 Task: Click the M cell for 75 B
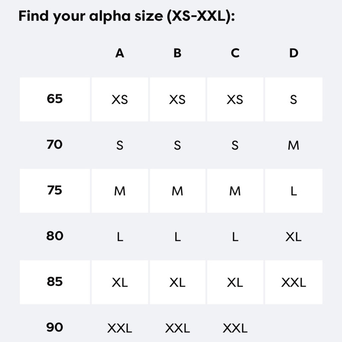(x=177, y=191)
